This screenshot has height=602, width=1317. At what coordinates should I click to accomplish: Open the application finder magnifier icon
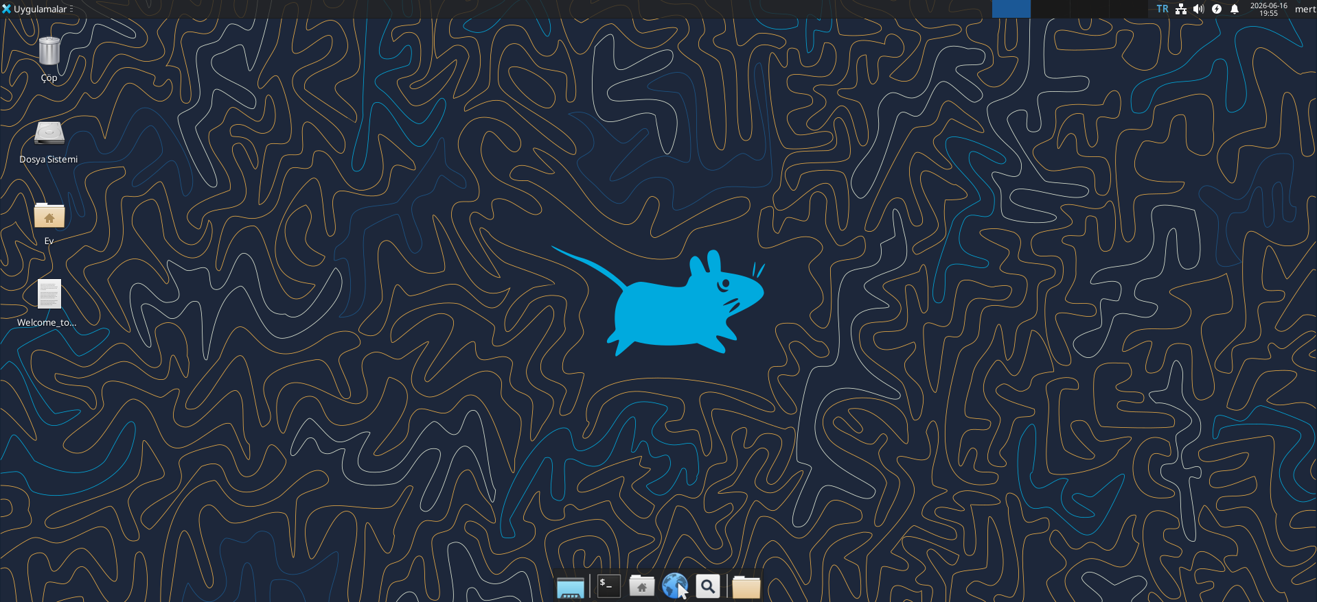pos(708,586)
